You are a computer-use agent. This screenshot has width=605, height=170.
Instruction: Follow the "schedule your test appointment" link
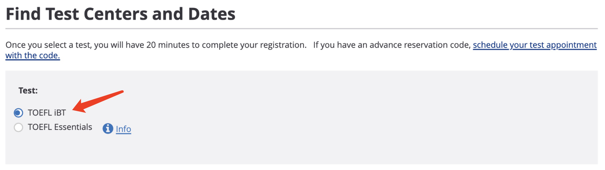535,45
